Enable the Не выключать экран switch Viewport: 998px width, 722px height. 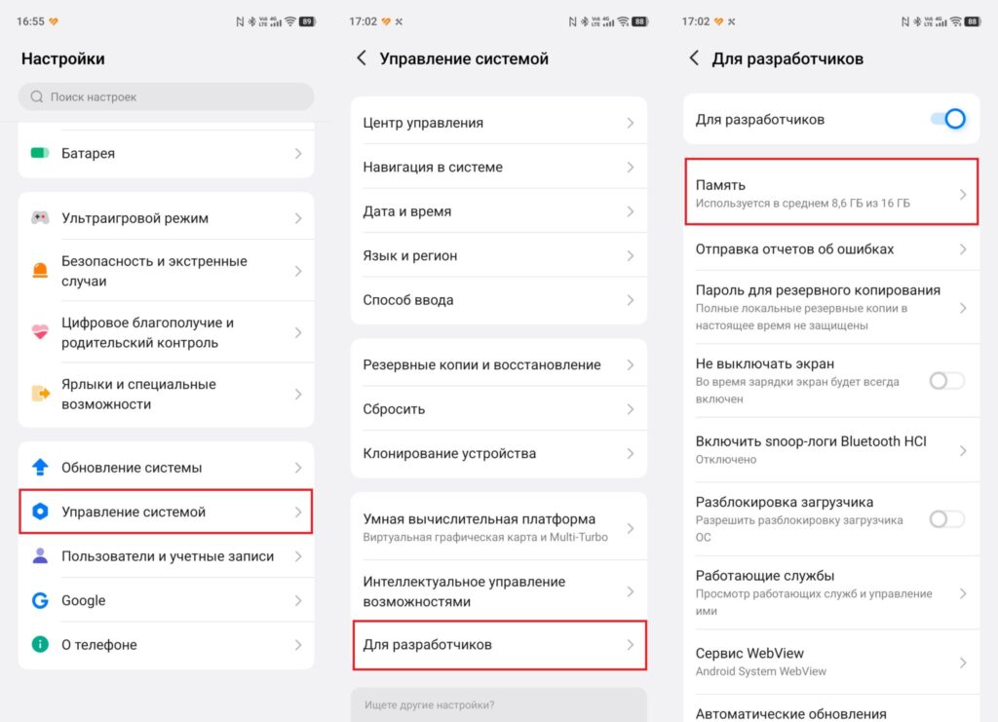(947, 381)
